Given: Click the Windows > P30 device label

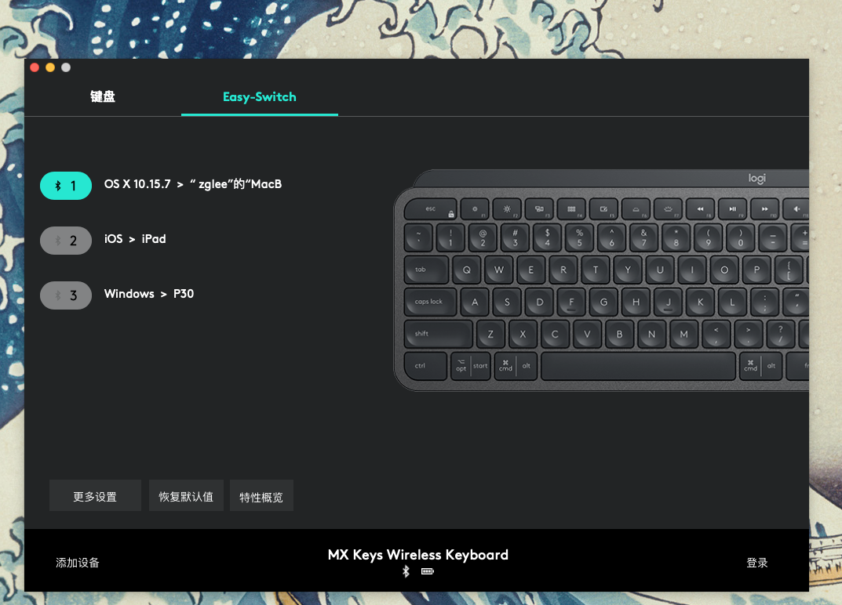Looking at the screenshot, I should (149, 293).
